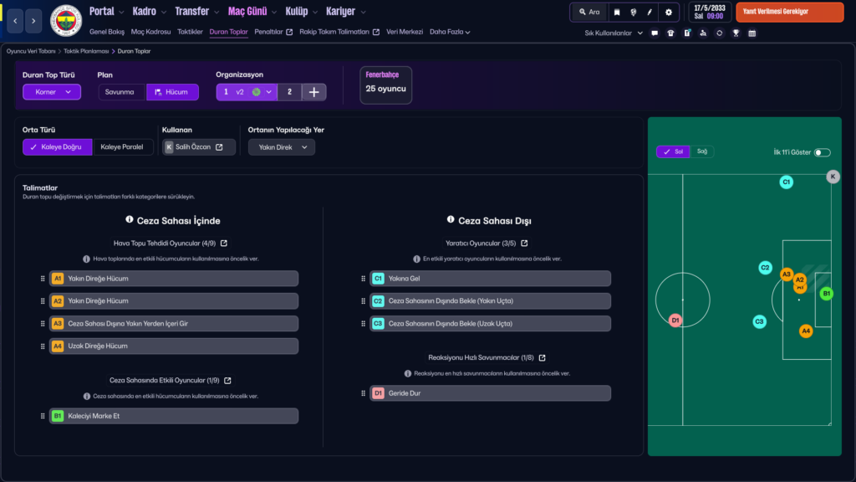Click the bookmark flag icon near search

[617, 13]
